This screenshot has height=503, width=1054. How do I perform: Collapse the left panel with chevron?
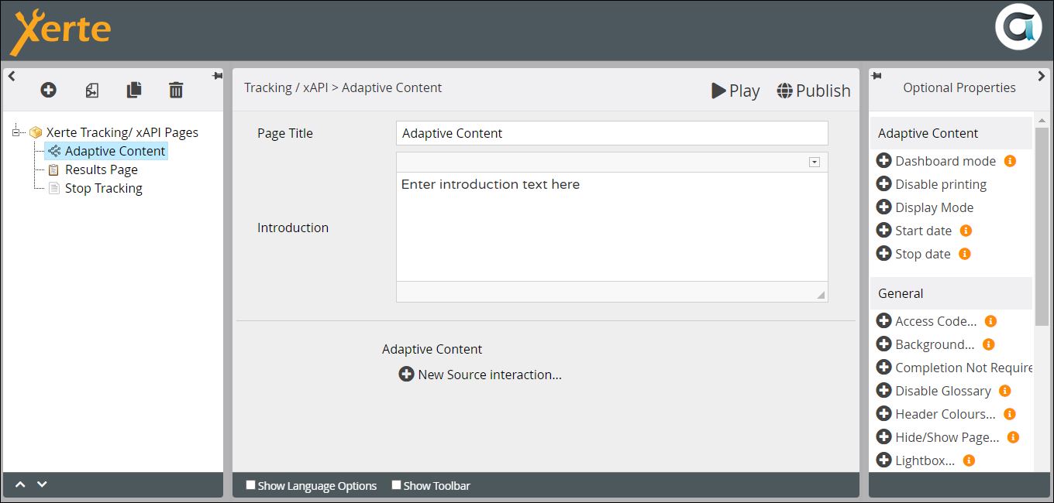(12, 76)
